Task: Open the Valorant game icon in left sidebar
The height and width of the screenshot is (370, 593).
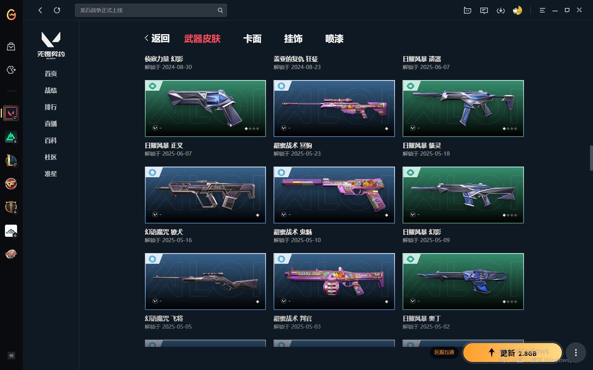Action: pyautogui.click(x=11, y=113)
